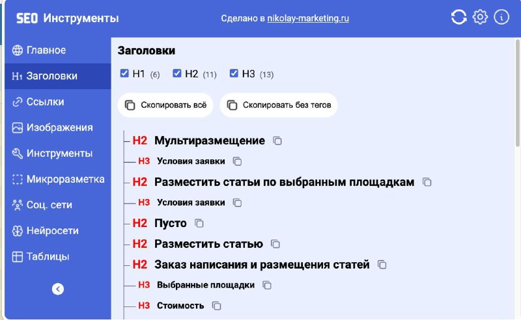Toggle the H1 headings checkbox
Screen dimensions: 521x320
click(124, 73)
